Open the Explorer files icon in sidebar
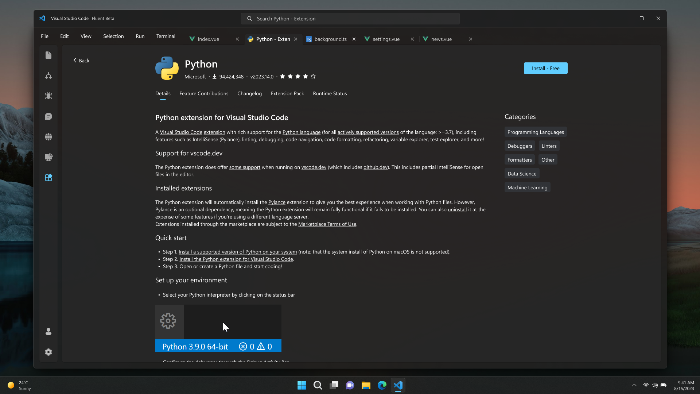 point(48,55)
